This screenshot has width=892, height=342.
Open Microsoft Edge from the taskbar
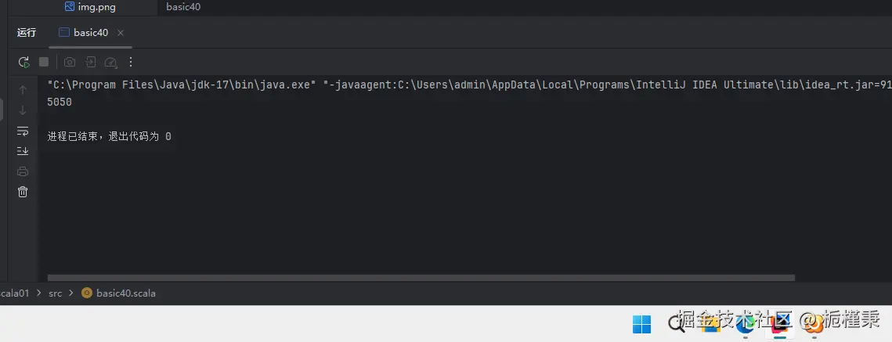tap(745, 324)
